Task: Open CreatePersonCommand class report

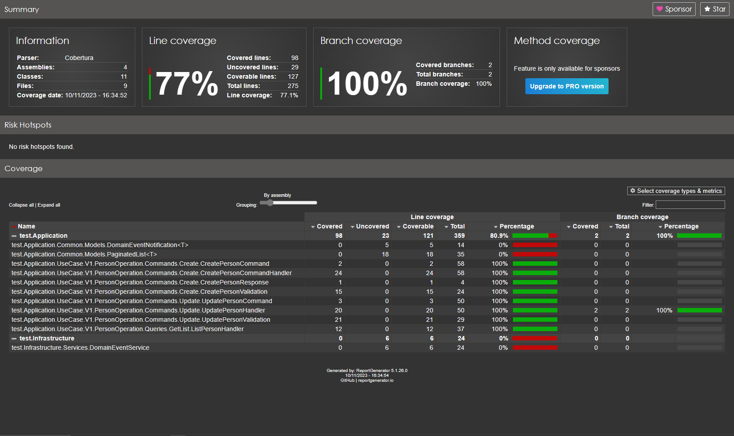Action: (140, 264)
